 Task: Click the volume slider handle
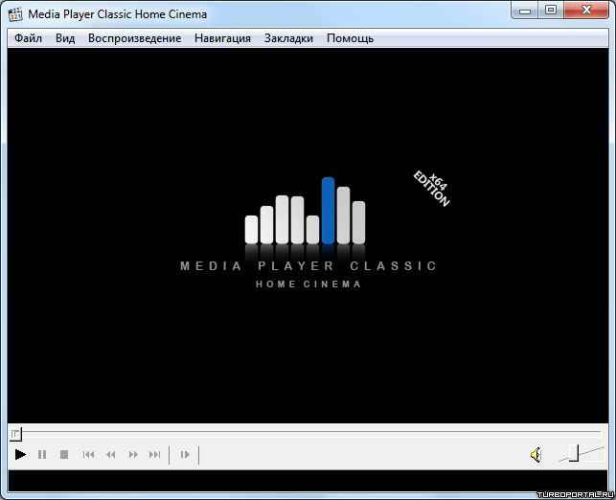tap(573, 453)
